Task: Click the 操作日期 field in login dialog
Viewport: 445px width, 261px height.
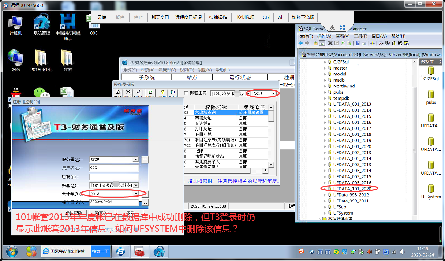Action: point(114,202)
